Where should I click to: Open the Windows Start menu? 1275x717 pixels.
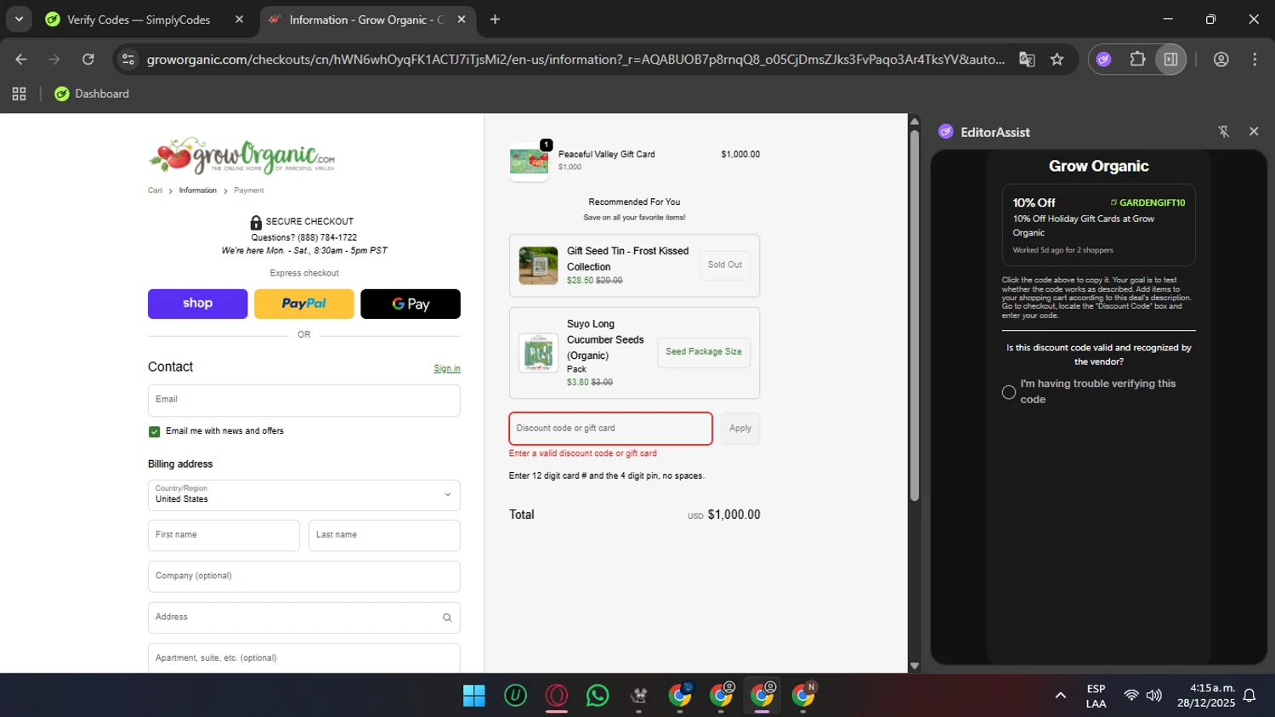click(473, 696)
